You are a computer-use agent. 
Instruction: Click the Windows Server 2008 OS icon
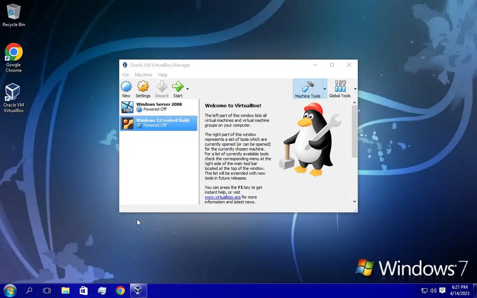point(127,107)
